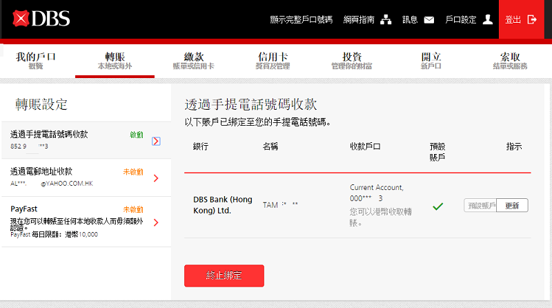Expand mobile number receiving arrow

tap(156, 141)
